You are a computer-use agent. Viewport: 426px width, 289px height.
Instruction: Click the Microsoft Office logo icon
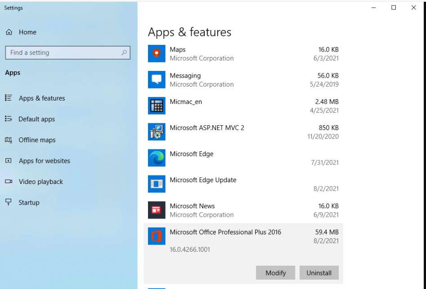(157, 236)
